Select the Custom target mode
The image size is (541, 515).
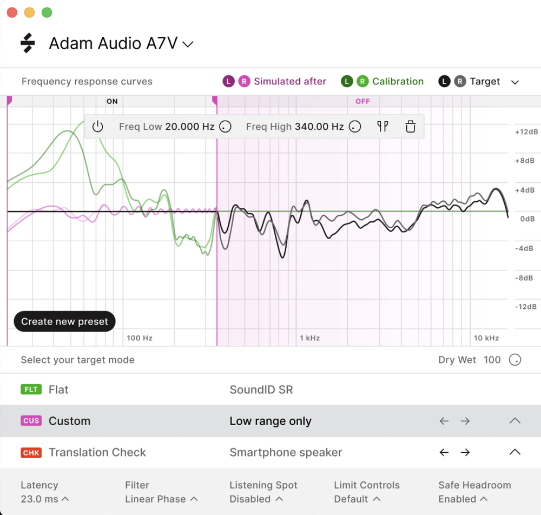pos(270,421)
